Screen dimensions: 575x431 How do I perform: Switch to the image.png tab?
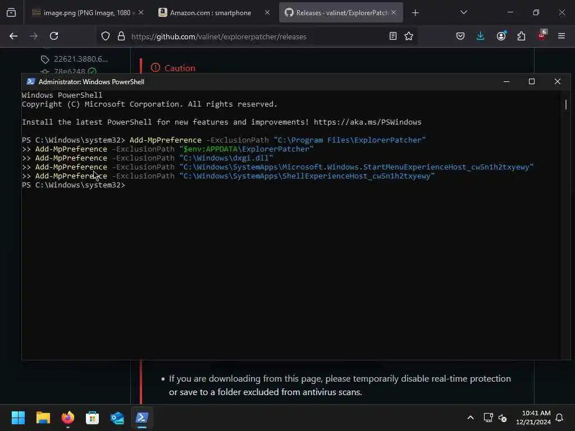coord(87,13)
